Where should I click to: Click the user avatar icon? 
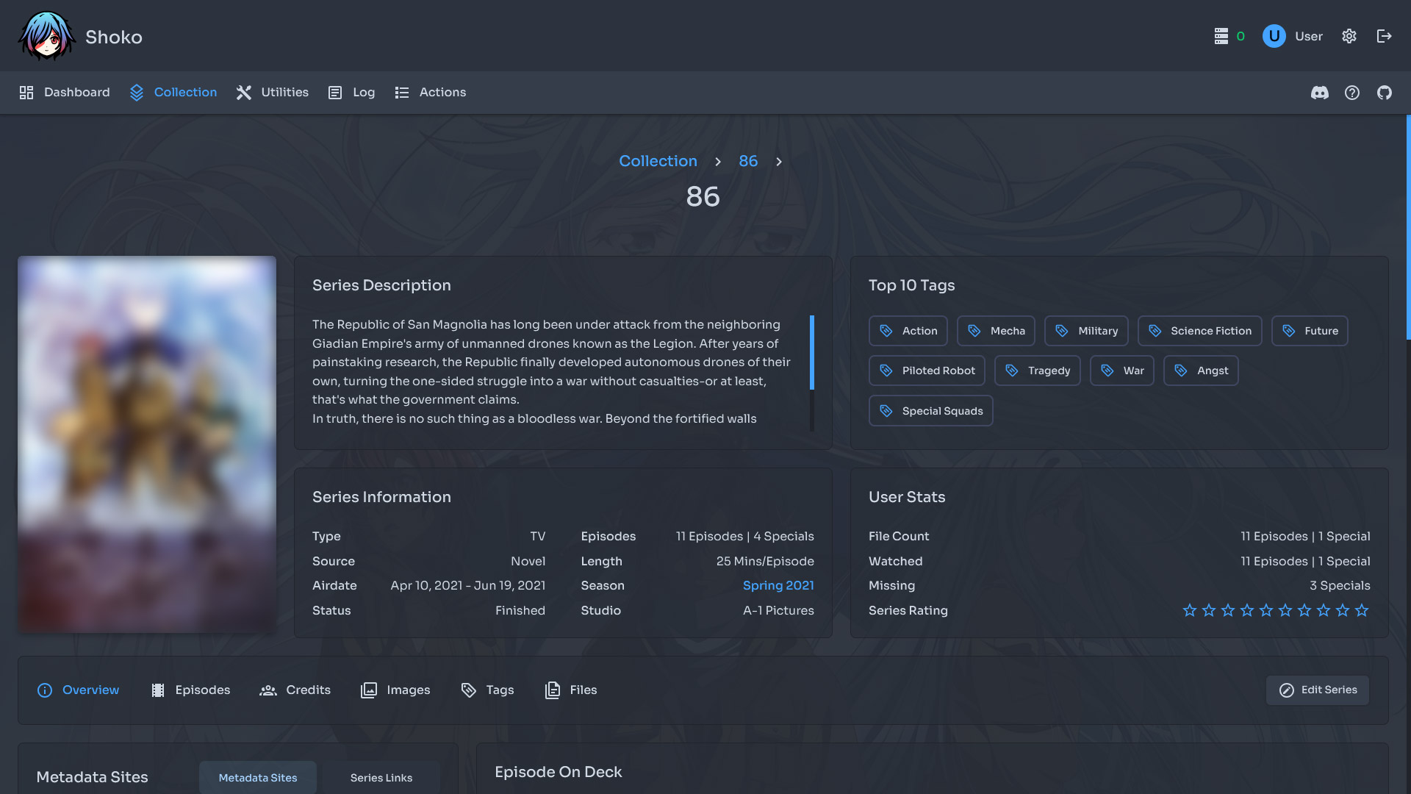1274,36
